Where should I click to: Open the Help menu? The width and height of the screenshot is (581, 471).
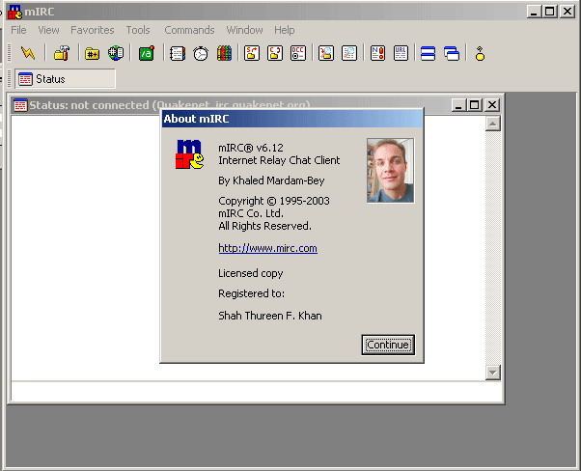[284, 30]
